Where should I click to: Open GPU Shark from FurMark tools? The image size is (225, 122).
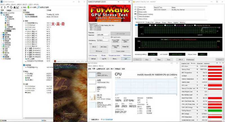click(103, 47)
